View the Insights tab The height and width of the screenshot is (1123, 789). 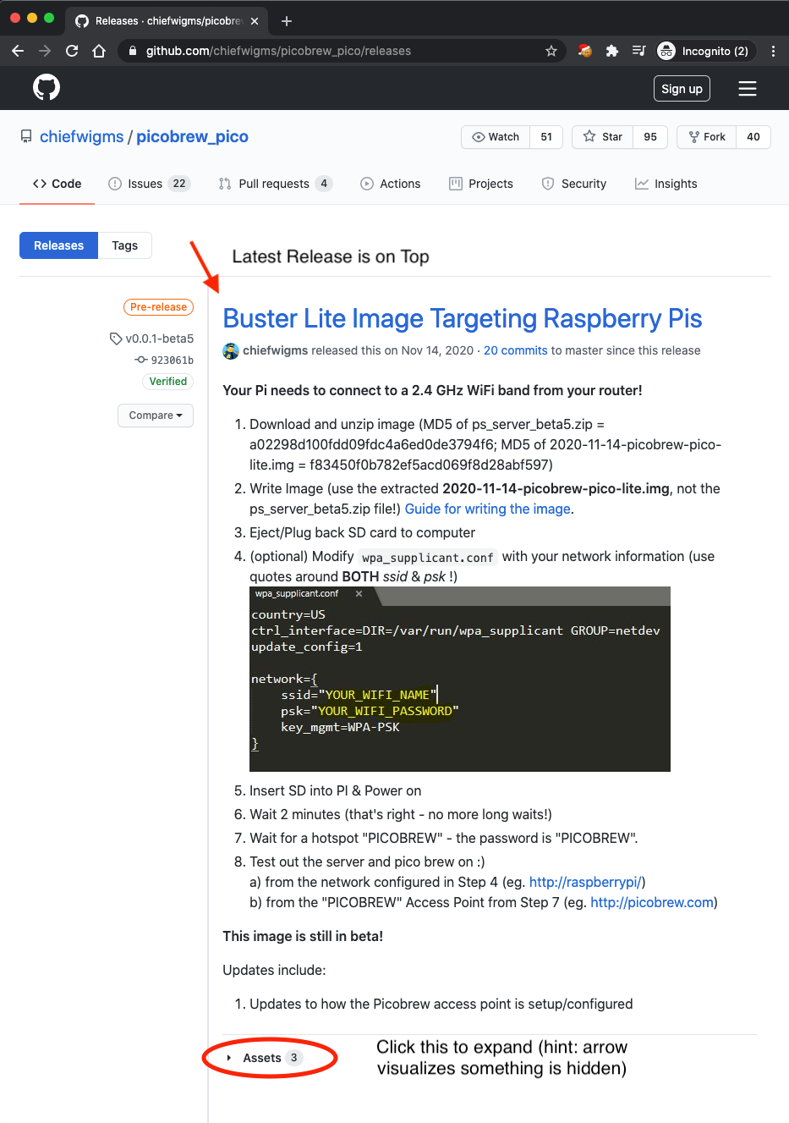point(666,184)
